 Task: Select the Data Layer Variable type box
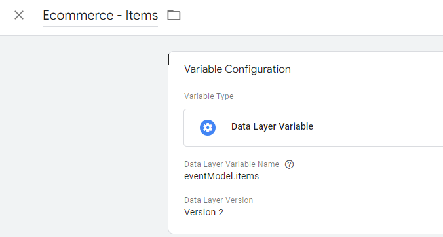[313, 128]
